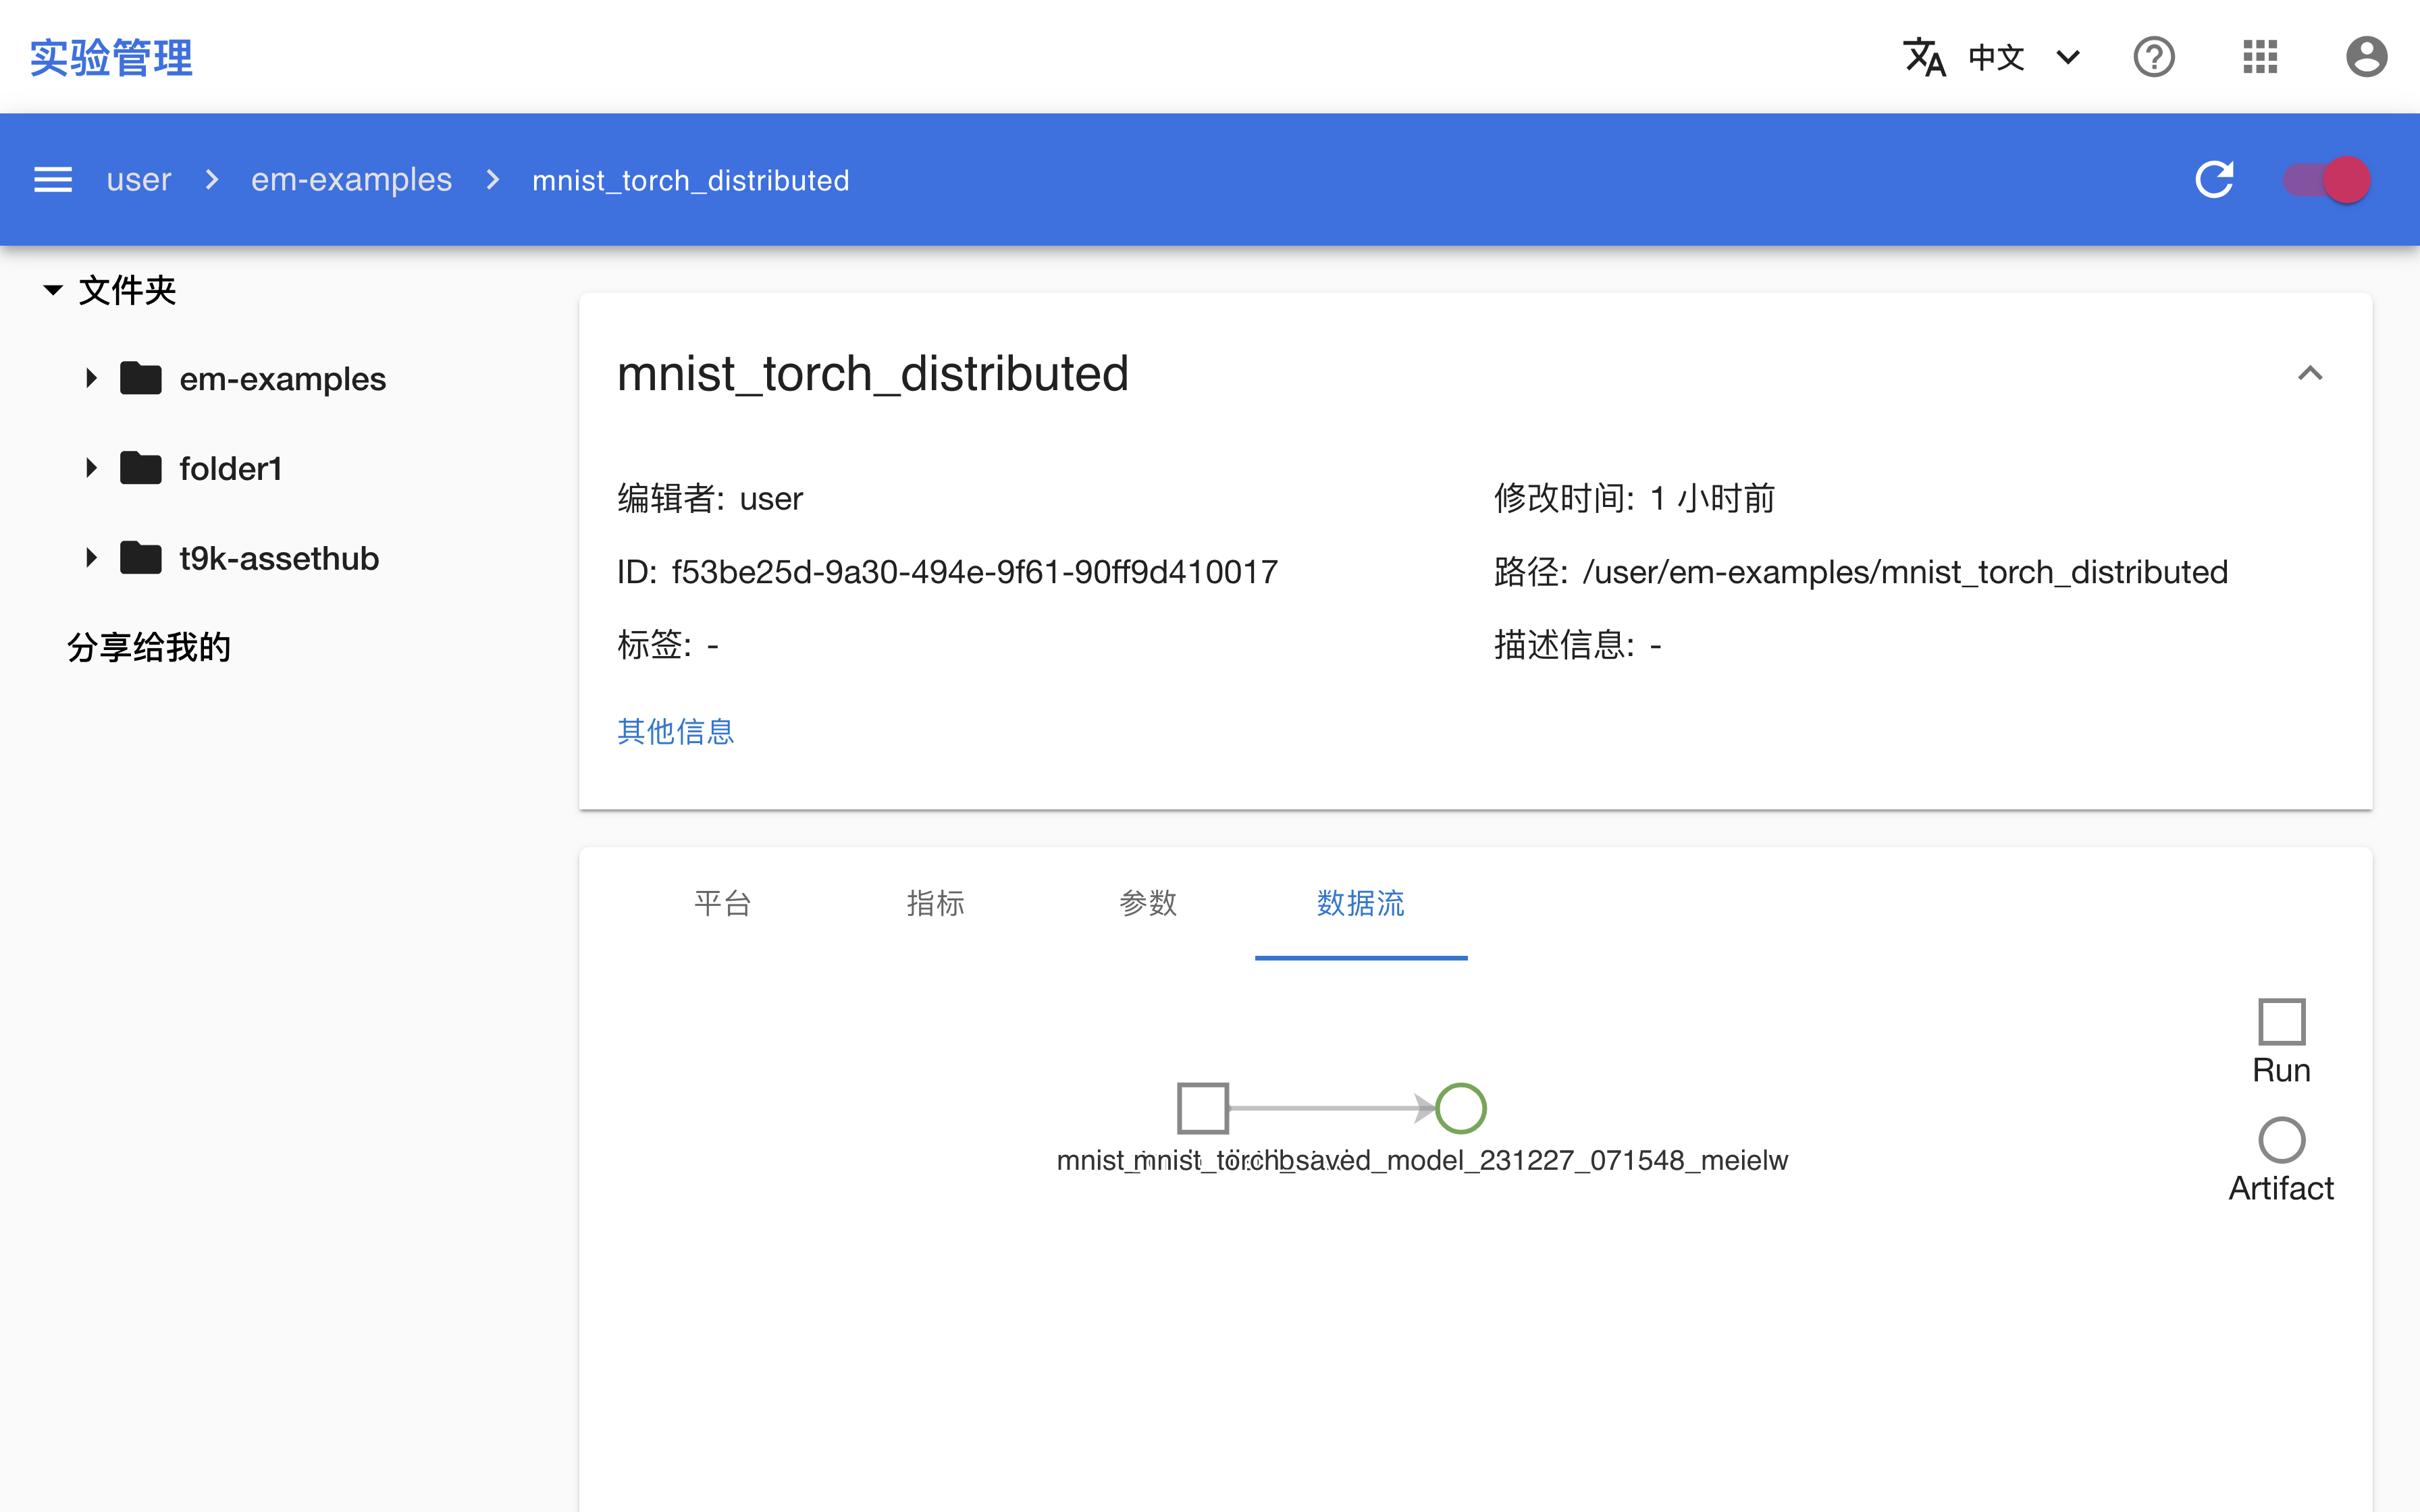The width and height of the screenshot is (2420, 1512).
Task: Open 其他信息 link
Action: pos(676,731)
